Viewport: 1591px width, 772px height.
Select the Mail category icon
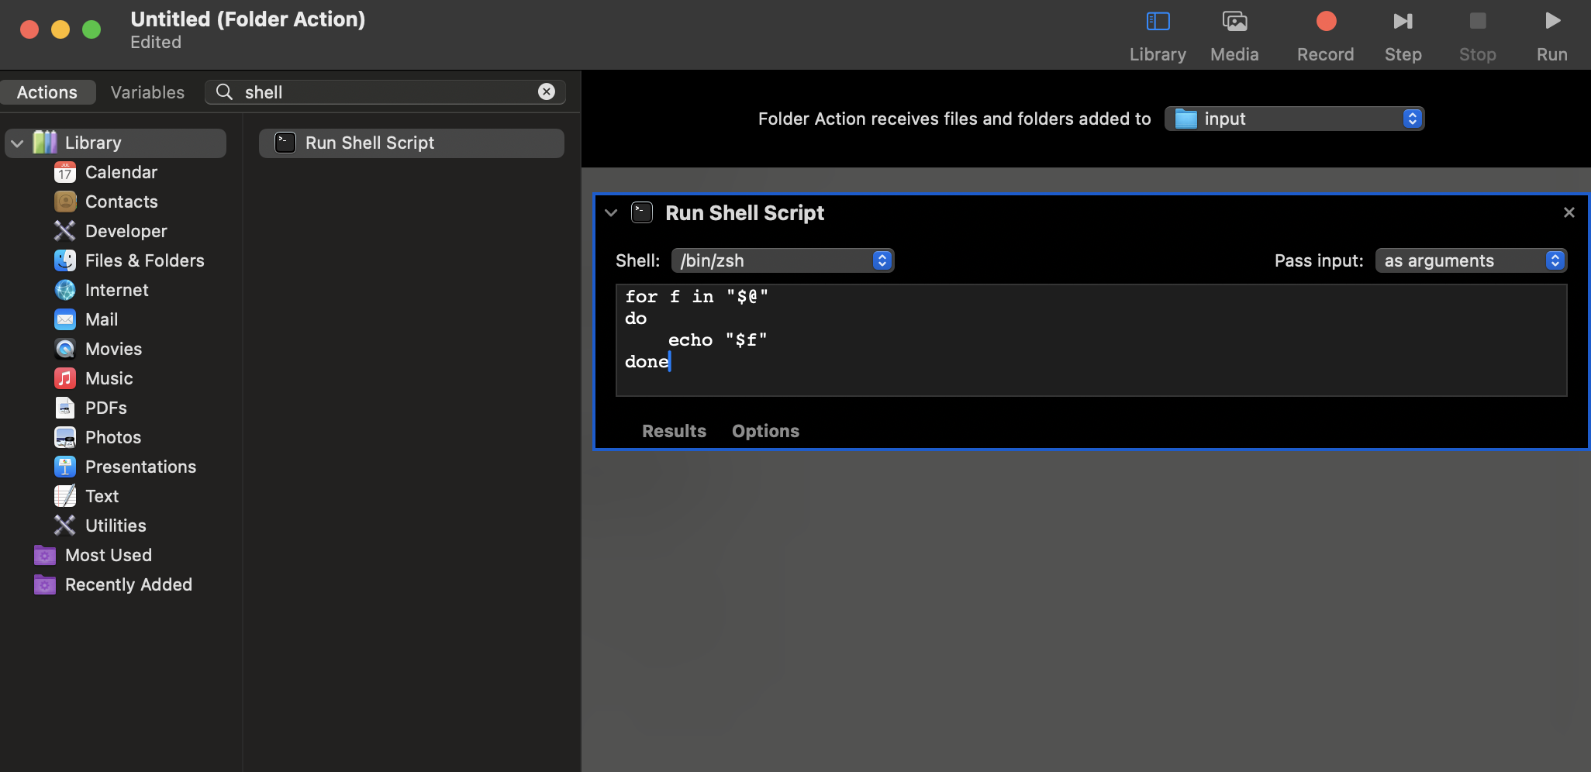click(x=65, y=319)
